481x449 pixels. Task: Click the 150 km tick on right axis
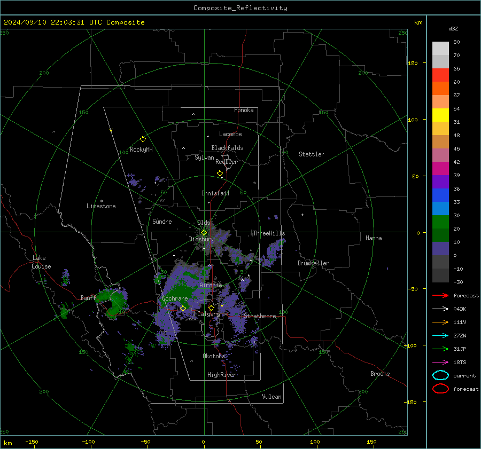[x=413, y=63]
